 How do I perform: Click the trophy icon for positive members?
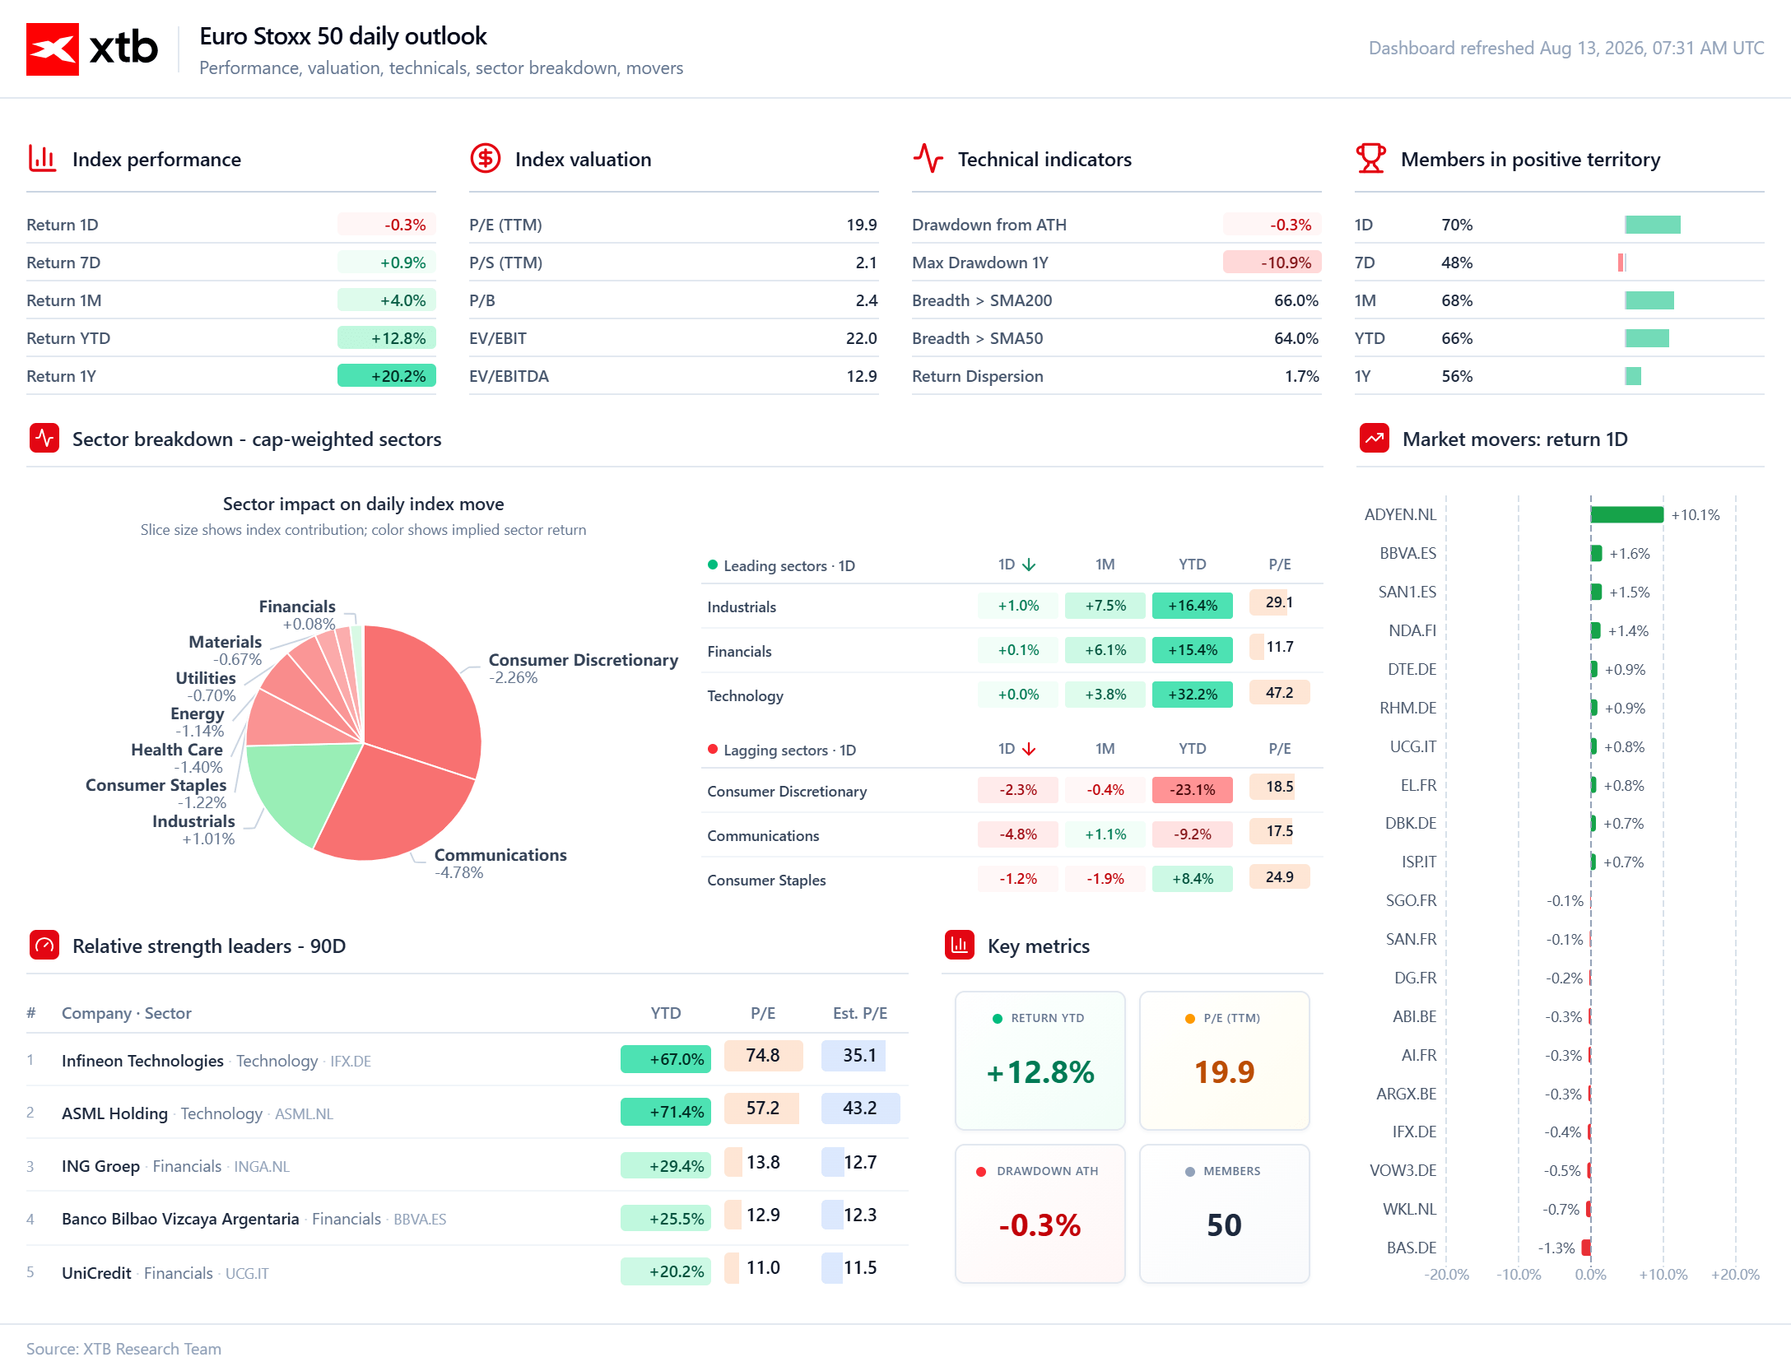[x=1371, y=159]
